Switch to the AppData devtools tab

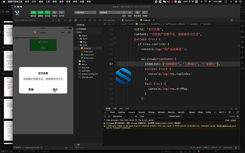pyautogui.click(x=121, y=112)
